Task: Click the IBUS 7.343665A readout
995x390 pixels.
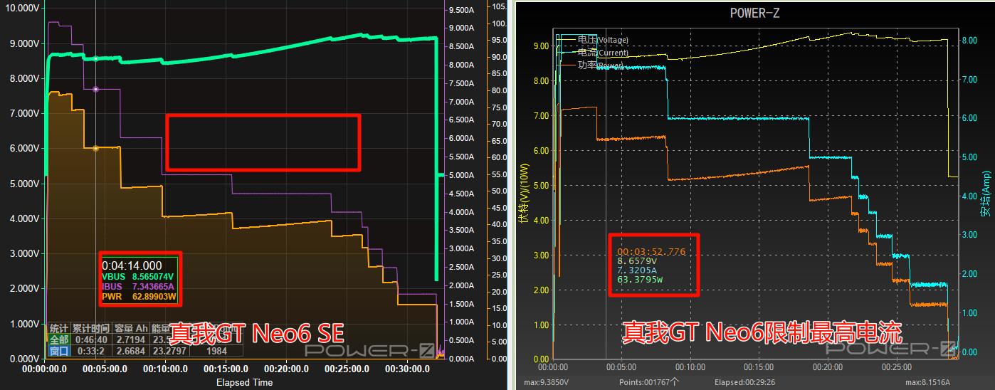Action: coord(138,286)
